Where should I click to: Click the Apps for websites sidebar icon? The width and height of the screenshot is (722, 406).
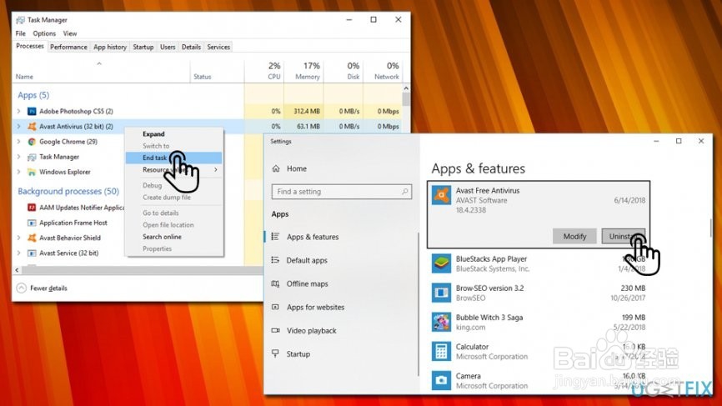(x=275, y=307)
